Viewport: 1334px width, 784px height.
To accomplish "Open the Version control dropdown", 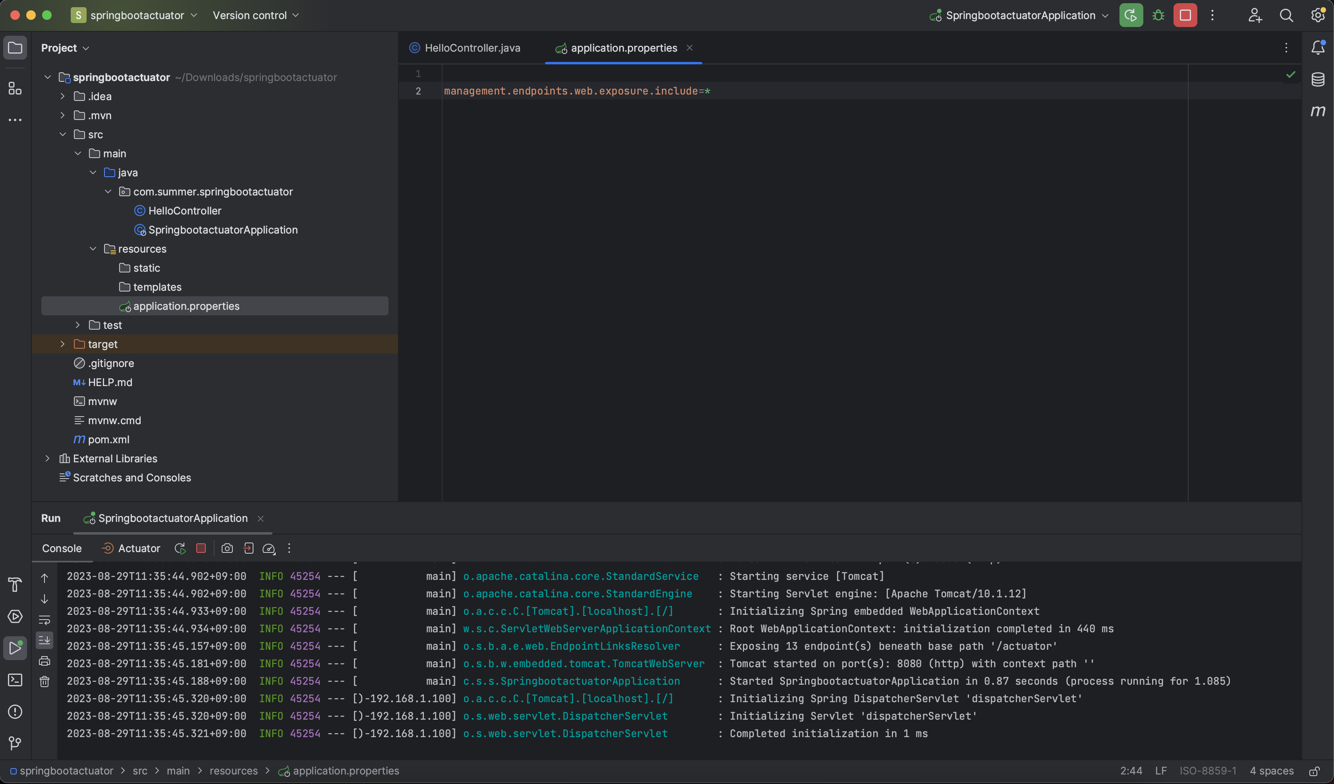I will [x=256, y=15].
